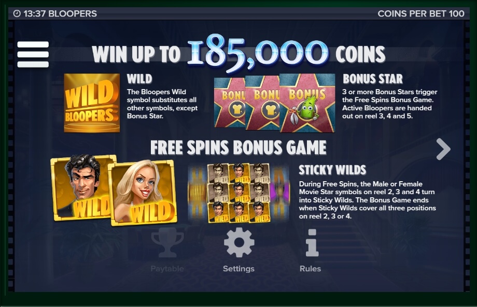The height and width of the screenshot is (307, 477).
Task: Click the Settings label
Action: tap(239, 269)
